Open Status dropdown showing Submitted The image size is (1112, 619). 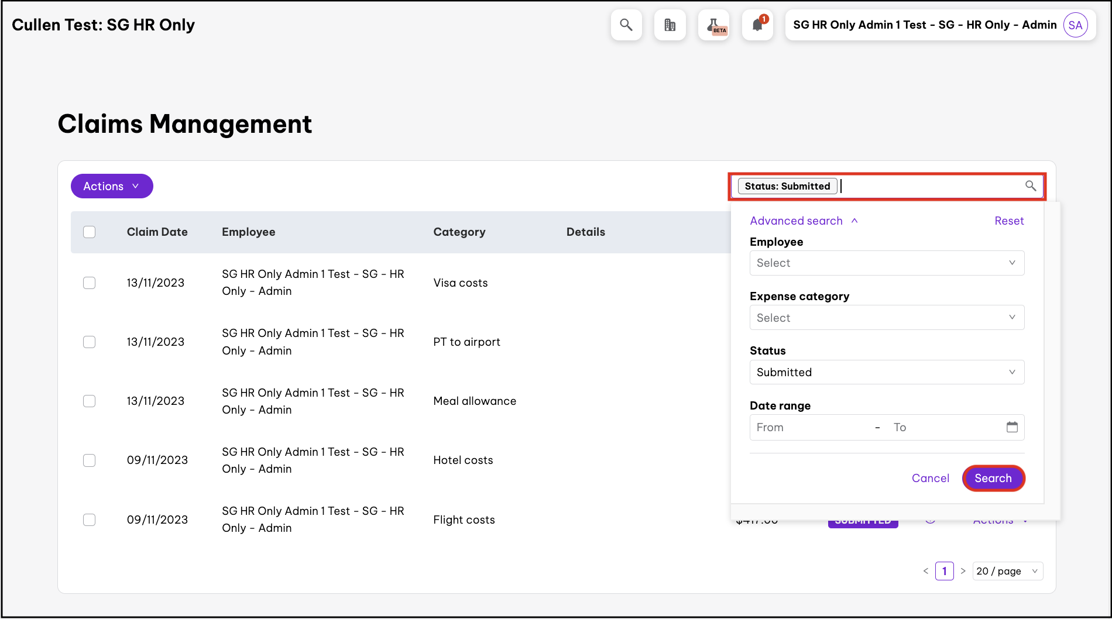tap(886, 373)
